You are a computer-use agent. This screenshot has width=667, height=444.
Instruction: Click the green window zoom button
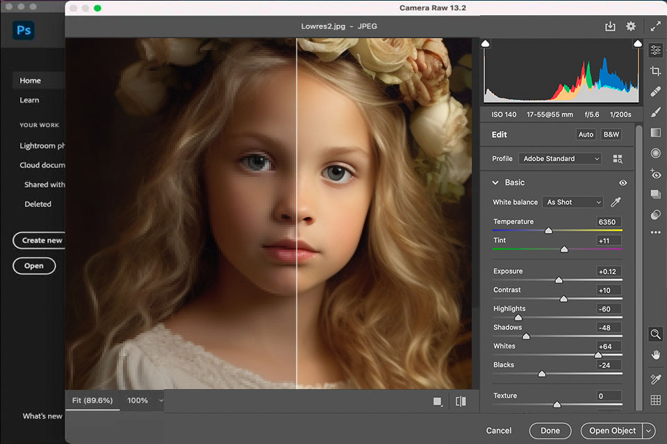(97, 8)
